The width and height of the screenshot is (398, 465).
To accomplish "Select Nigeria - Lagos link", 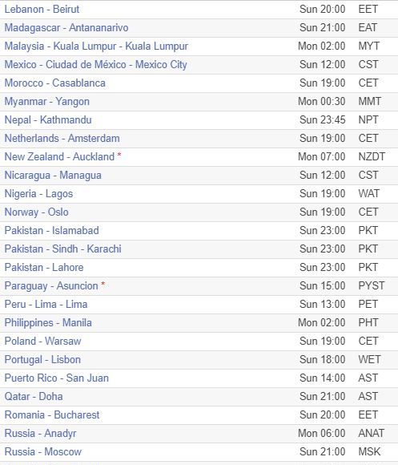I will [38, 194].
